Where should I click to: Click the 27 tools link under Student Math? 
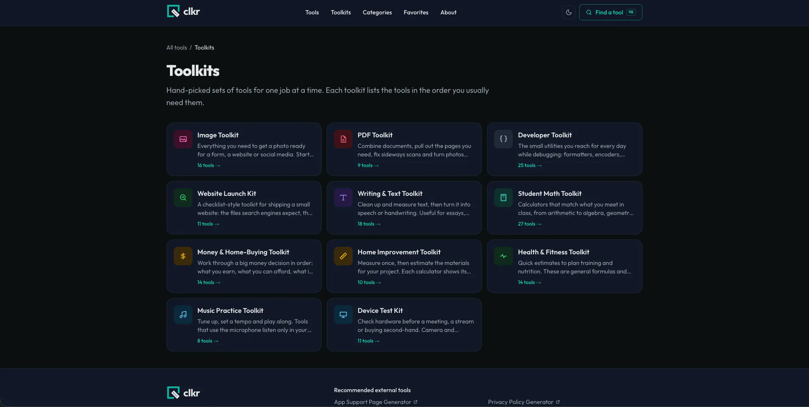[530, 224]
